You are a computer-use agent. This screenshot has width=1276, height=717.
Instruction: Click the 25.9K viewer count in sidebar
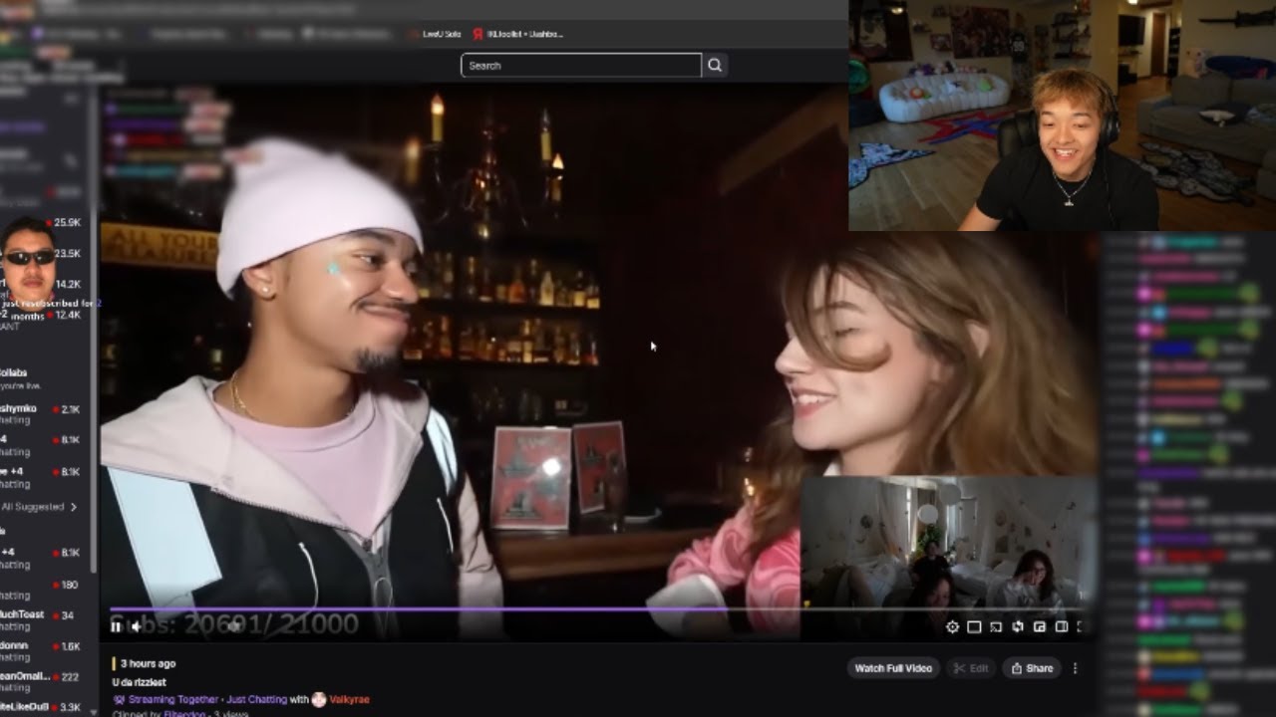[x=67, y=223]
